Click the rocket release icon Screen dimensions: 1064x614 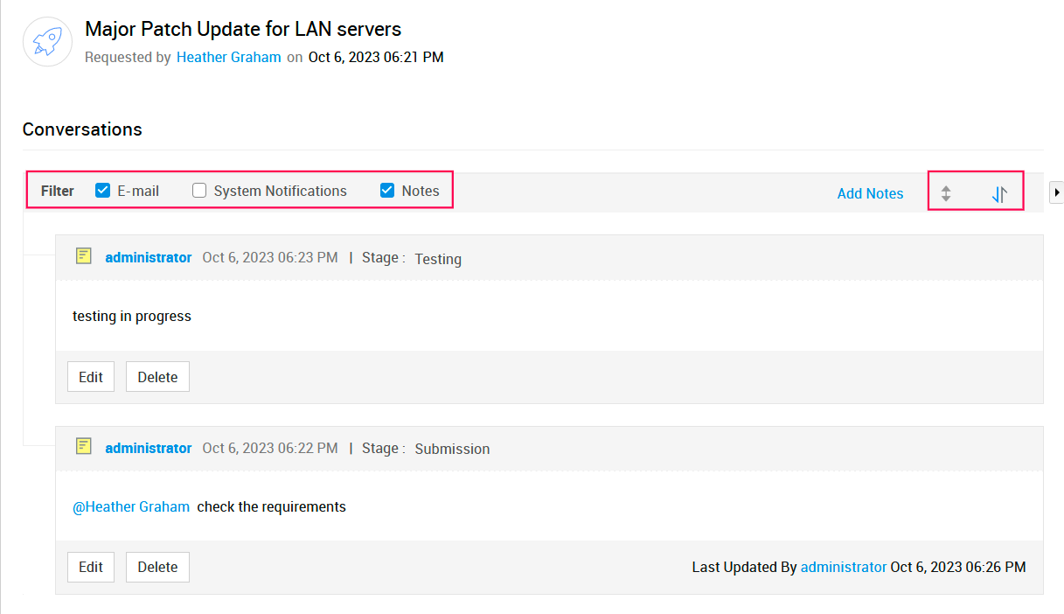[x=47, y=41]
